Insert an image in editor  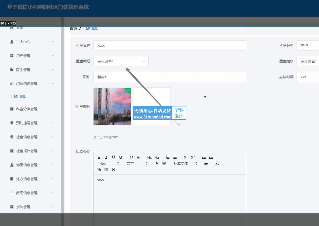tap(106, 169)
